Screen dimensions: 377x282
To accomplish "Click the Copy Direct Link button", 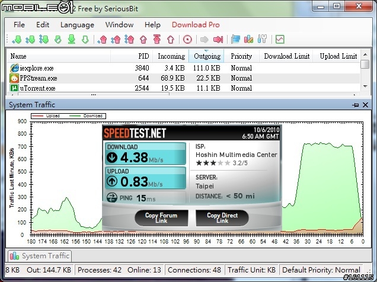I will click(x=222, y=218).
